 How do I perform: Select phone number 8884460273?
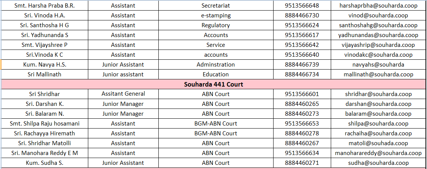point(302,114)
